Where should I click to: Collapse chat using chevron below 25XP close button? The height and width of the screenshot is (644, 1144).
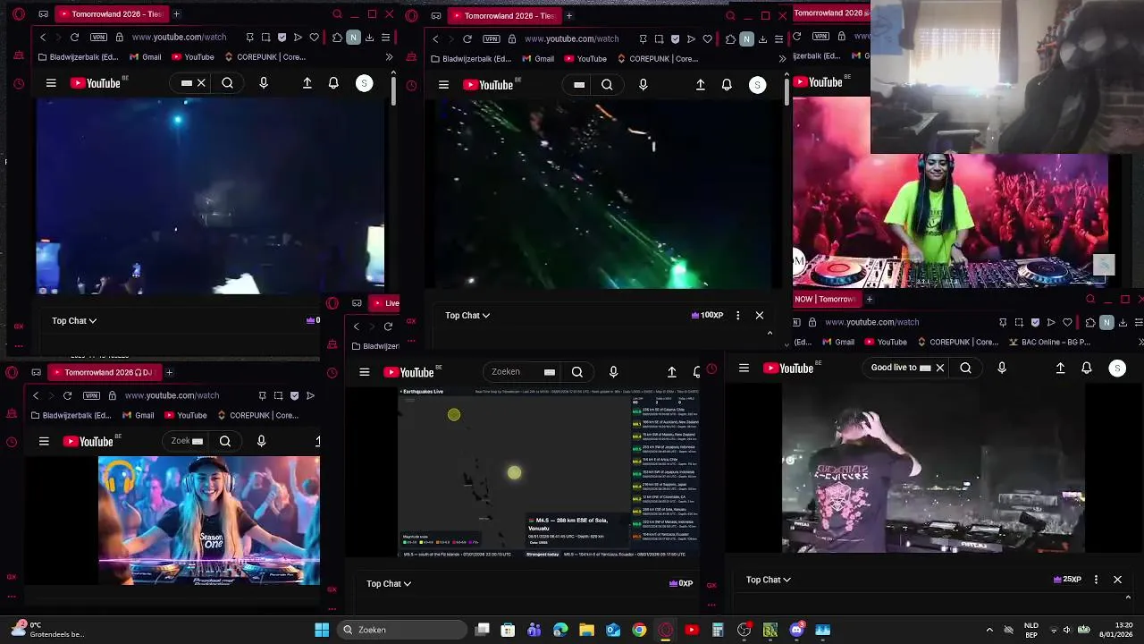pos(1127,597)
